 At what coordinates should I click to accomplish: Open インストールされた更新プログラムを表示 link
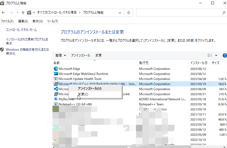tap(27, 41)
